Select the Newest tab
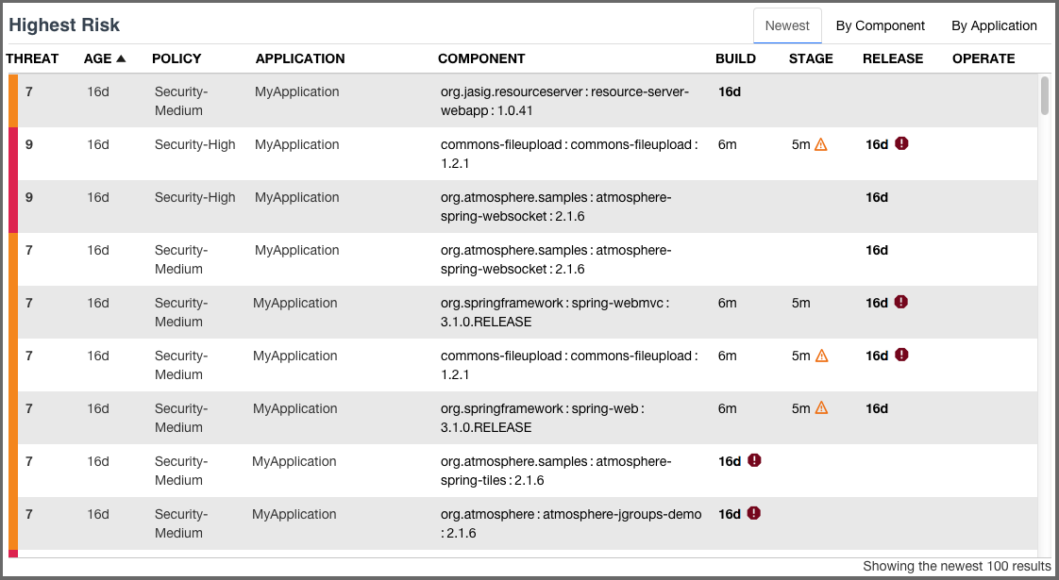The image size is (1059, 580). tap(787, 26)
